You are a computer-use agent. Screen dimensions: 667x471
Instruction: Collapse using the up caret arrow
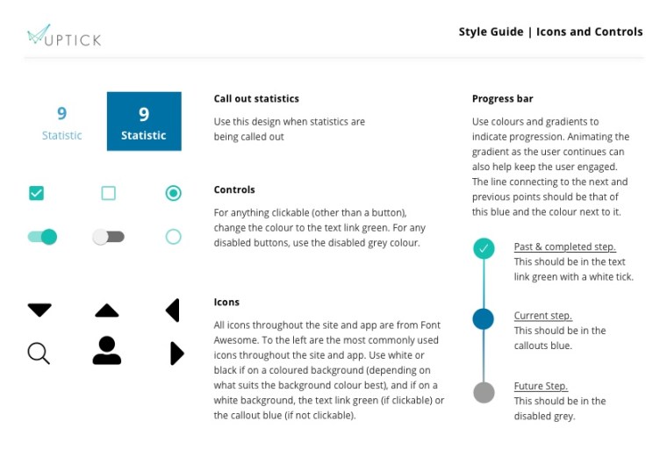pos(107,310)
